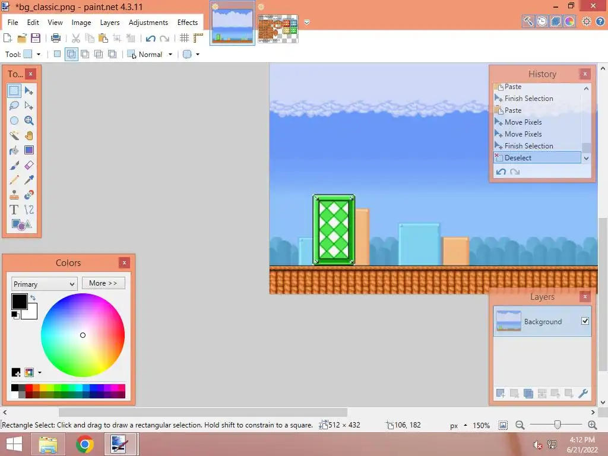Select the Text tool
The image size is (608, 456).
click(14, 210)
